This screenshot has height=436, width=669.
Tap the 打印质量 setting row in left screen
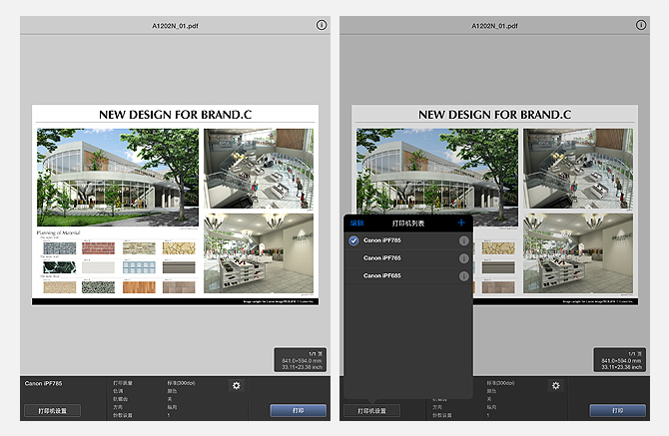coord(160,383)
